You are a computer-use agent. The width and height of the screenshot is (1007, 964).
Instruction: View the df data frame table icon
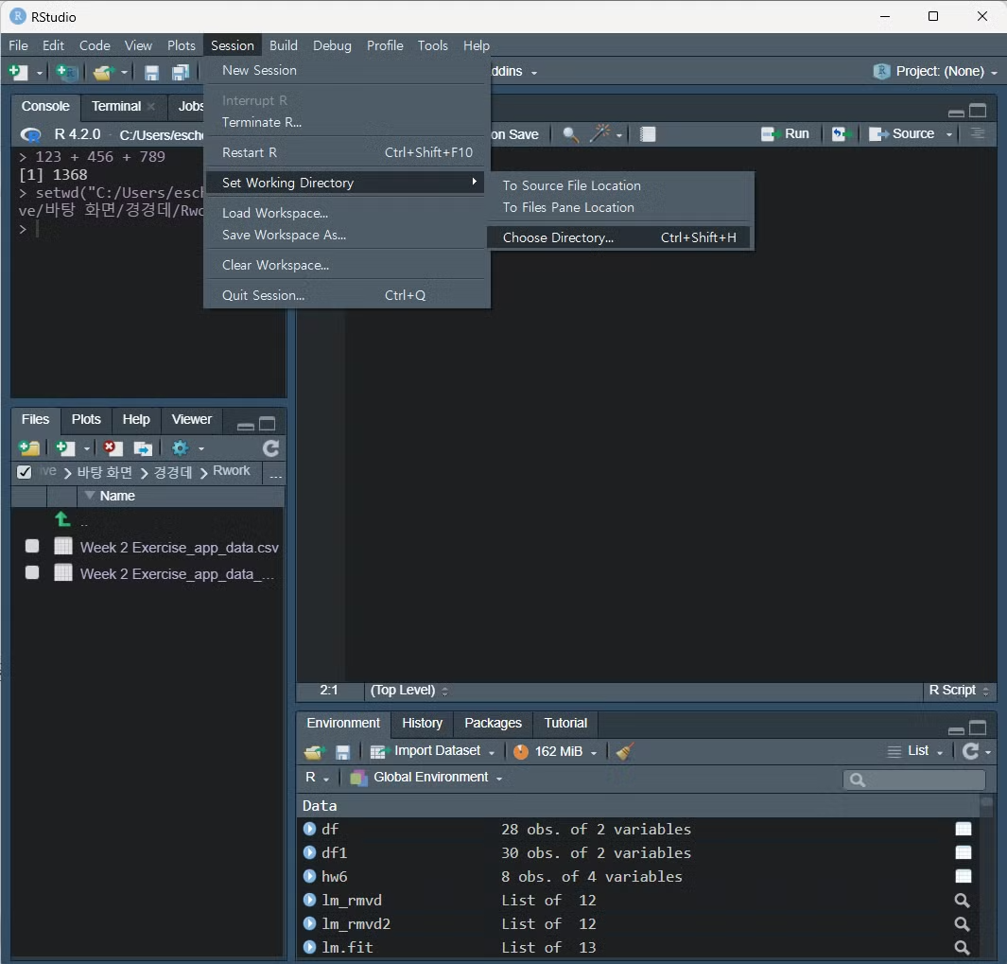964,829
